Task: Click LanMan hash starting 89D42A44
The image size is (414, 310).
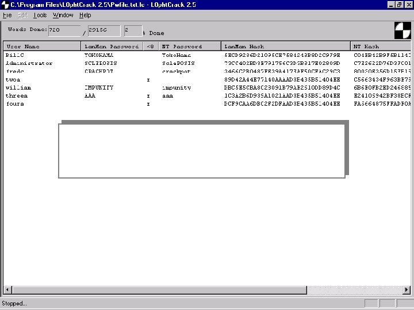Action: (282, 80)
